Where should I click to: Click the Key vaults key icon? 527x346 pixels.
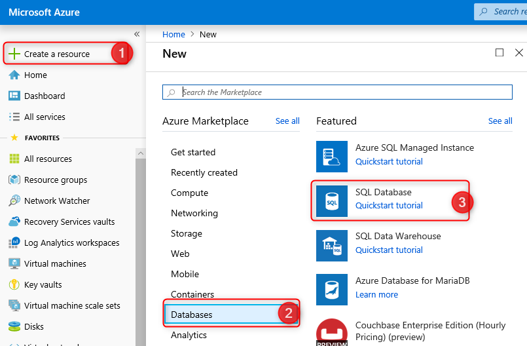(14, 284)
